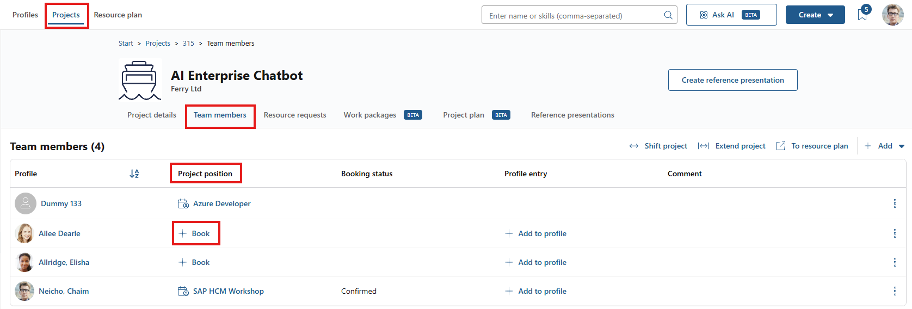The width and height of the screenshot is (912, 309).
Task: Open the bookmarks icon with badge 5
Action: click(863, 14)
